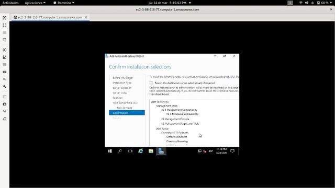Enable restart destination server automatically checkbox
Image resolution: width=335 pixels, height=188 pixels.
tap(151, 83)
